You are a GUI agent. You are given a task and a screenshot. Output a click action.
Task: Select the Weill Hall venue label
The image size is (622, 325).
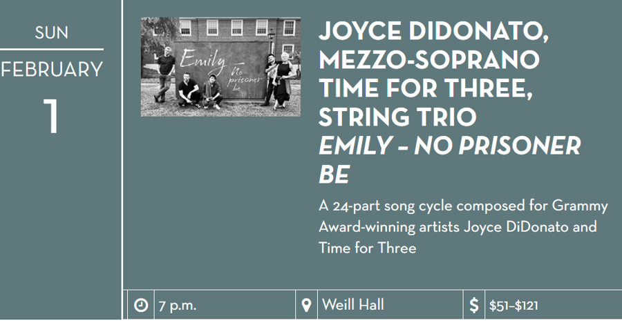[x=352, y=304]
